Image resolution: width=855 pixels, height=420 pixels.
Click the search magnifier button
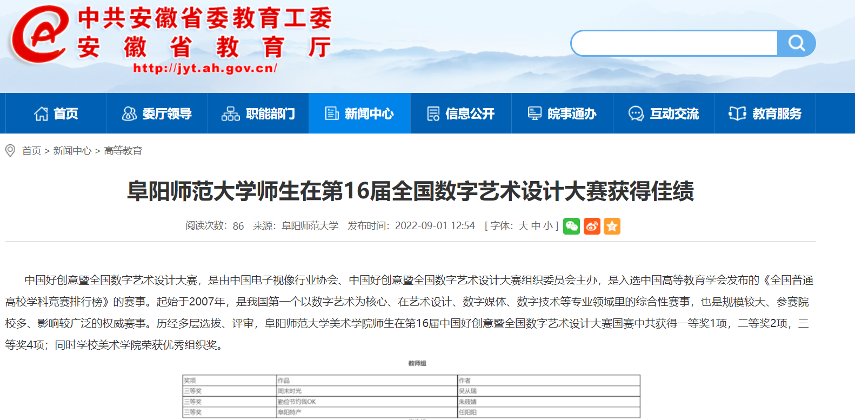796,43
